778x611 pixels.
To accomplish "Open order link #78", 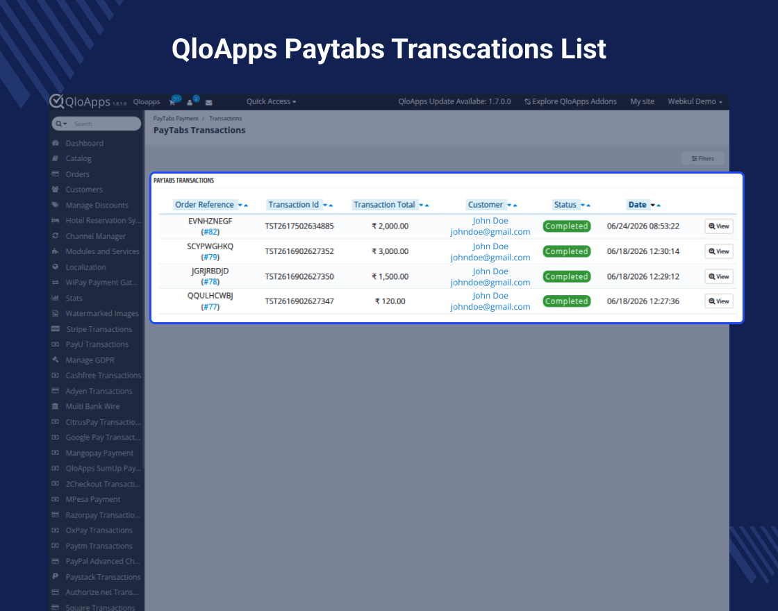I will [210, 282].
